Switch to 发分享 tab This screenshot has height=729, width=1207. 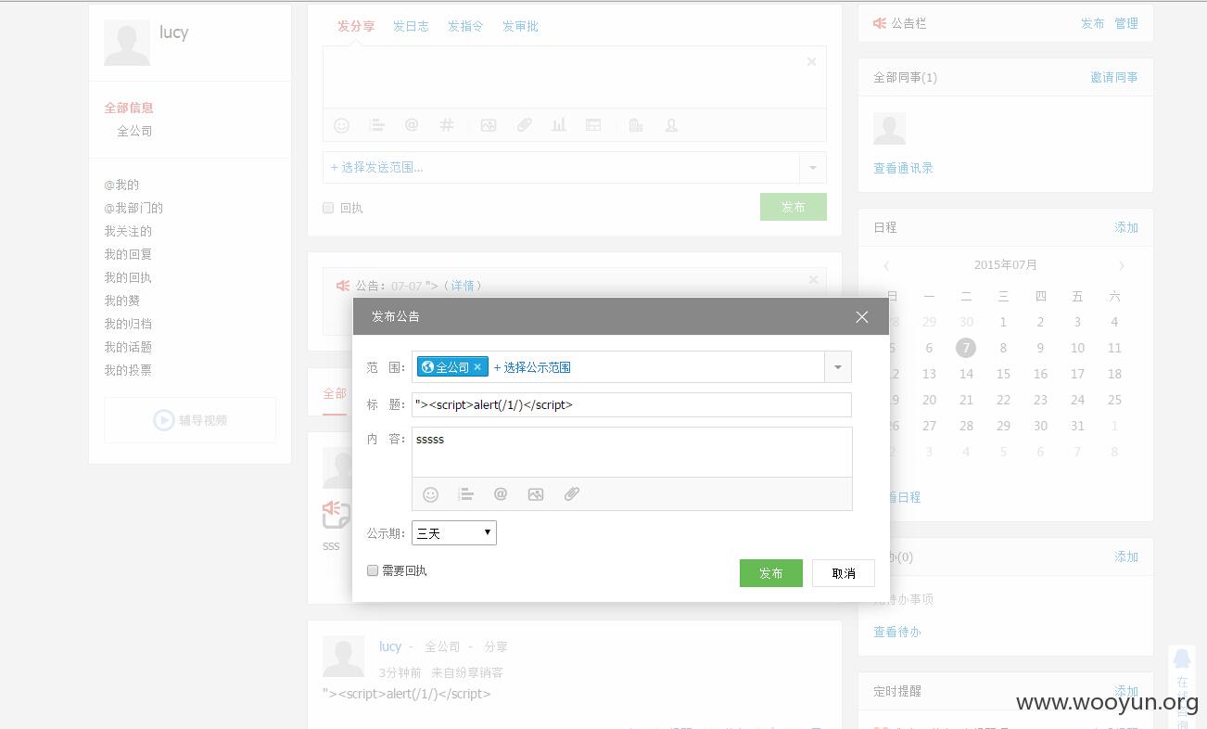coord(356,26)
